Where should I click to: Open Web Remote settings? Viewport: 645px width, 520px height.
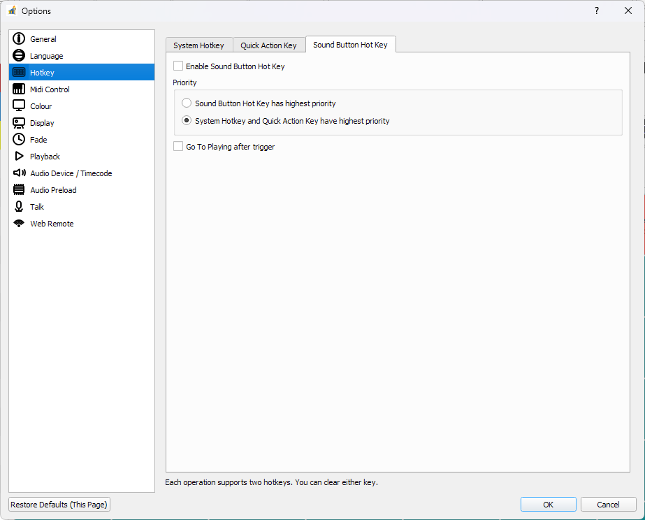[51, 223]
